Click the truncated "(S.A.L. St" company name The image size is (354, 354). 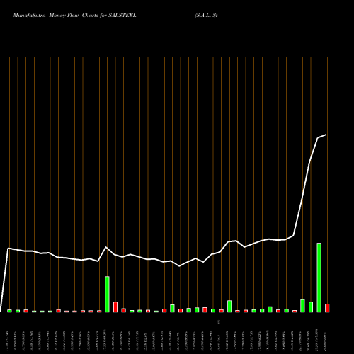[x=206, y=16]
